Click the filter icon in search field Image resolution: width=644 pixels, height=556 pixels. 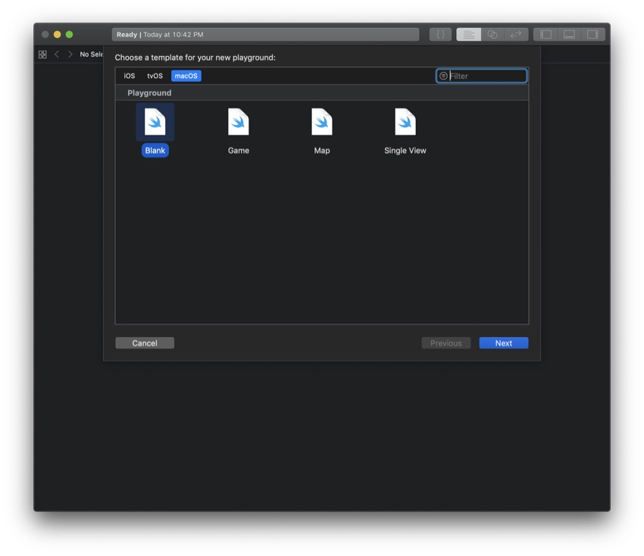click(x=443, y=76)
